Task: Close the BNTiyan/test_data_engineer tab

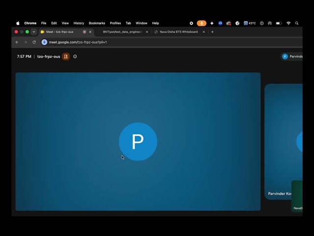Action: coord(147,32)
